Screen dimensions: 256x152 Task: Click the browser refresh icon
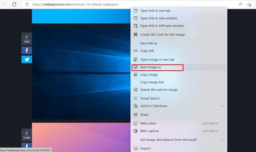pyautogui.click(x=14, y=4)
